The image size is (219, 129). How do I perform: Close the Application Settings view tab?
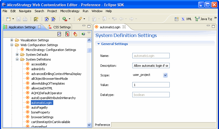tap(40, 27)
